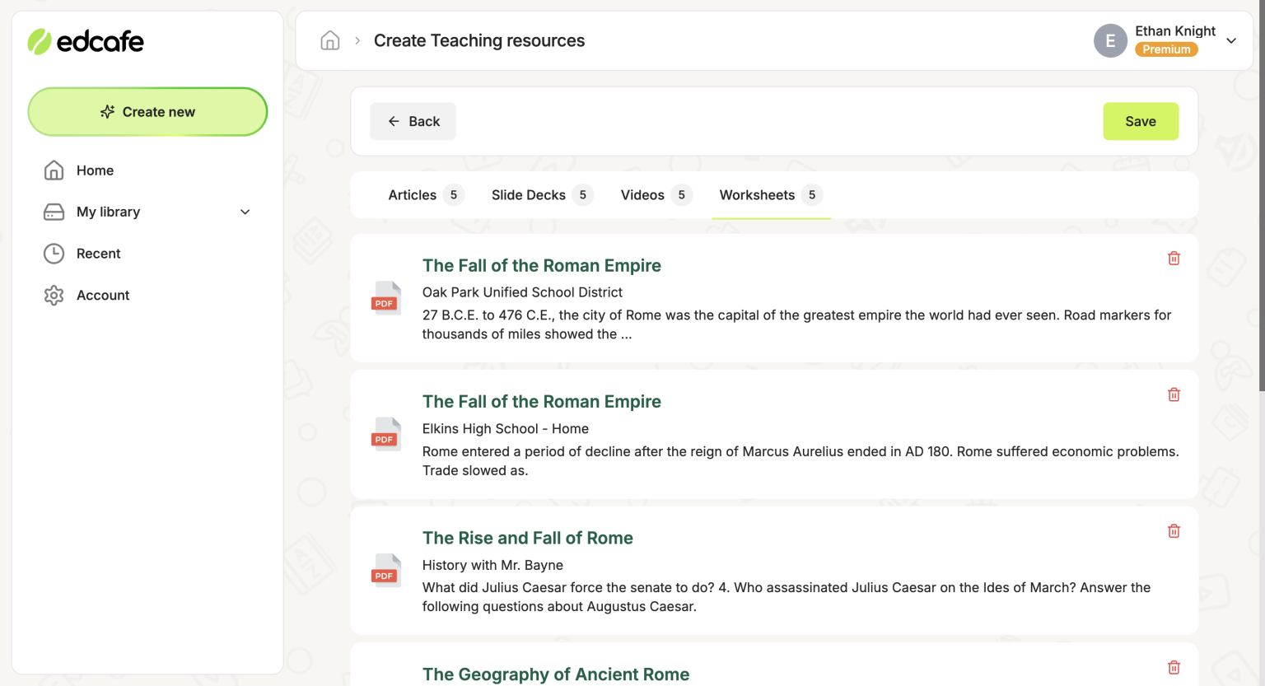The image size is (1265, 686).
Task: Click the Create new button
Action: click(147, 112)
